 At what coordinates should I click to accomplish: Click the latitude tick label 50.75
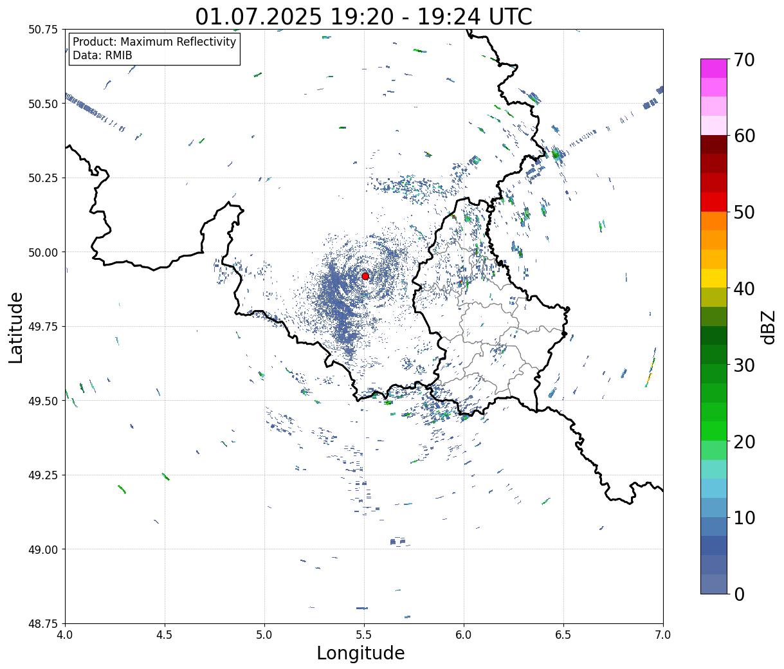tap(43, 30)
